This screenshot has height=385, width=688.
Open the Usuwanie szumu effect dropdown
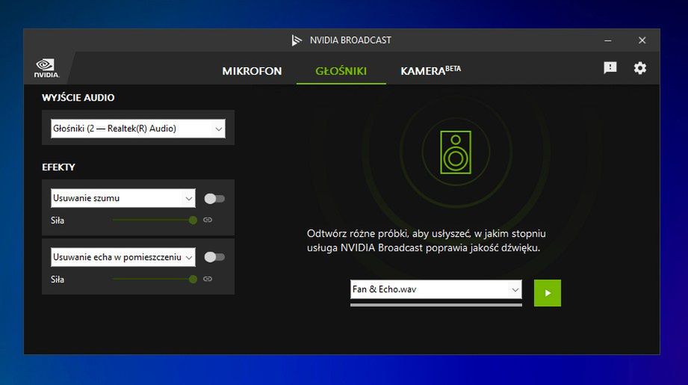(123, 198)
